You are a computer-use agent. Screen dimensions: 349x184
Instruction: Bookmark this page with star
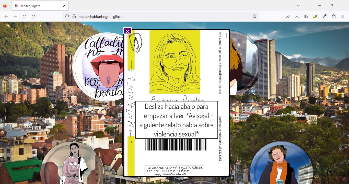point(254,17)
